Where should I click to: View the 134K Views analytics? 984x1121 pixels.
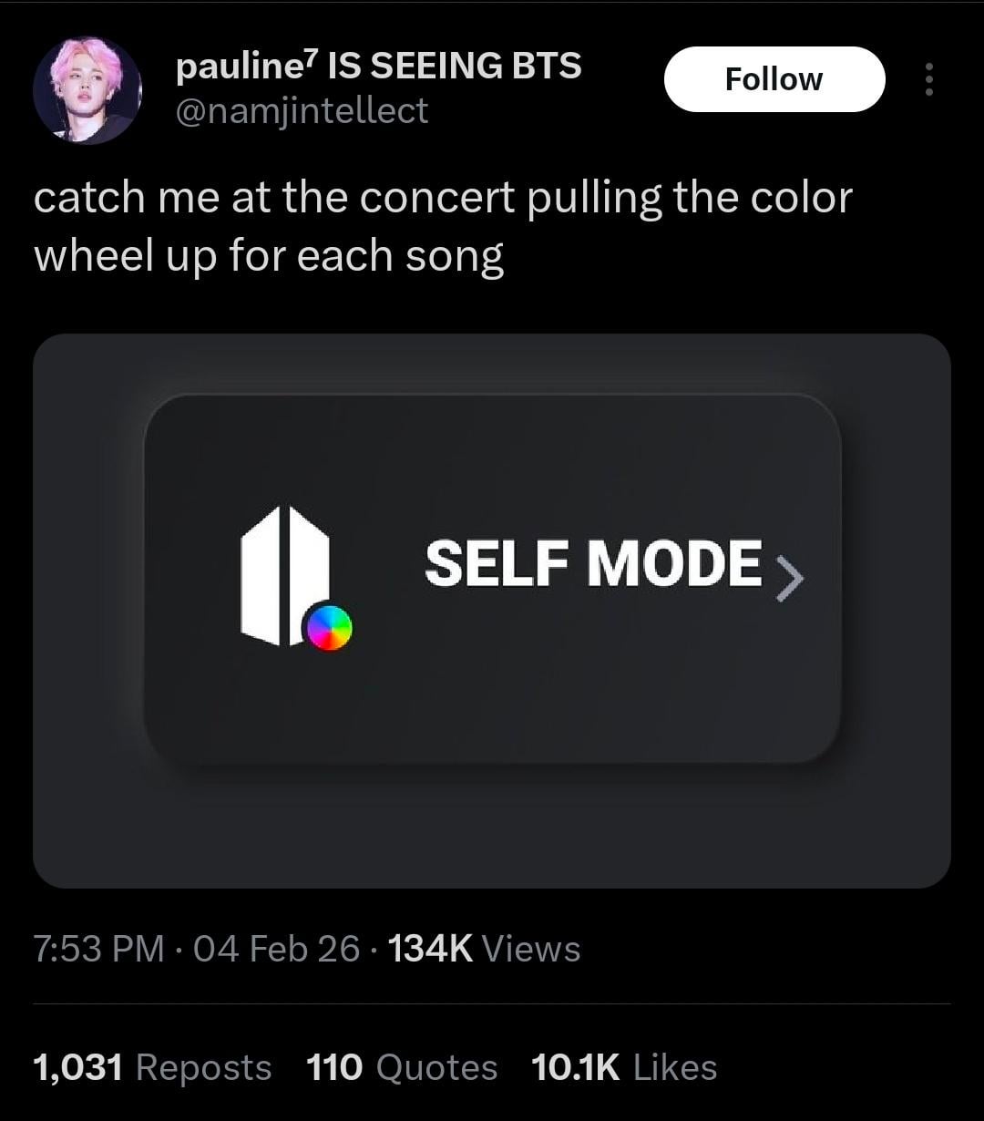tap(484, 949)
